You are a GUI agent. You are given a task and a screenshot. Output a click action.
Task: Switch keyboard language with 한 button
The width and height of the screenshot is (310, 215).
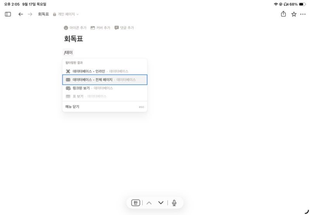pyautogui.click(x=136, y=203)
